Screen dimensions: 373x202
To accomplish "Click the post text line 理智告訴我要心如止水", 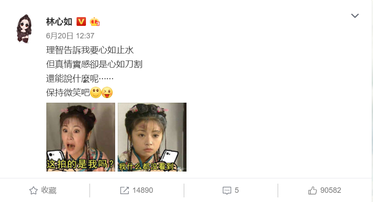I will [x=90, y=50].
